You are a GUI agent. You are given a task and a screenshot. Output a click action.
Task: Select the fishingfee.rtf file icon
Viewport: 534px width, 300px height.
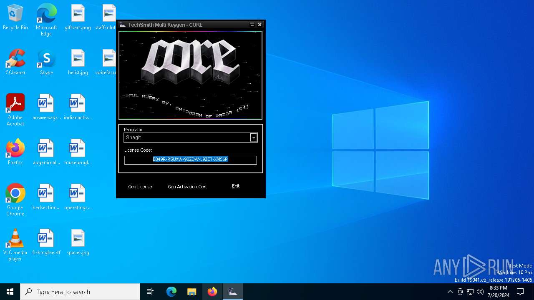pos(46,242)
